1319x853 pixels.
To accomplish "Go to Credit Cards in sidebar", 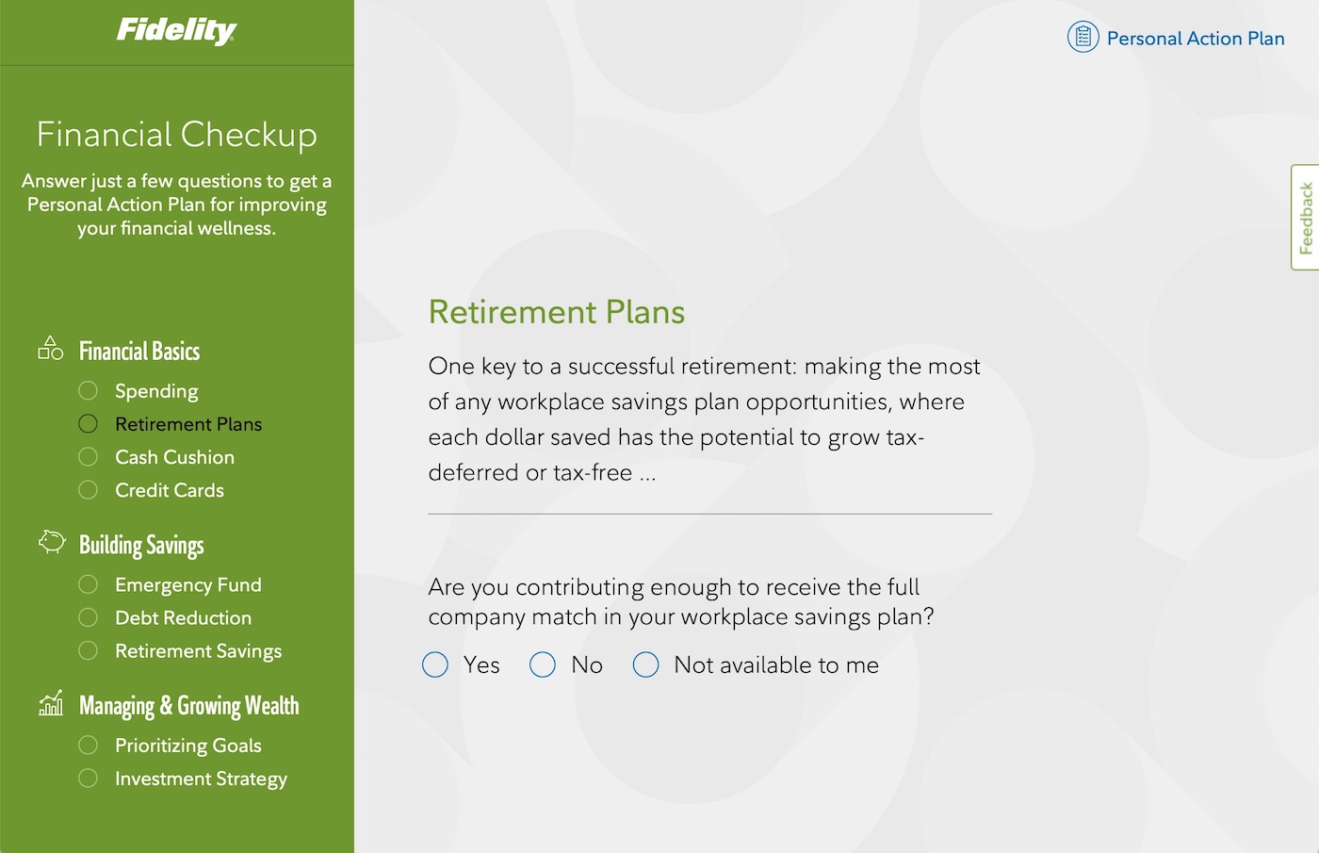I will [x=170, y=490].
